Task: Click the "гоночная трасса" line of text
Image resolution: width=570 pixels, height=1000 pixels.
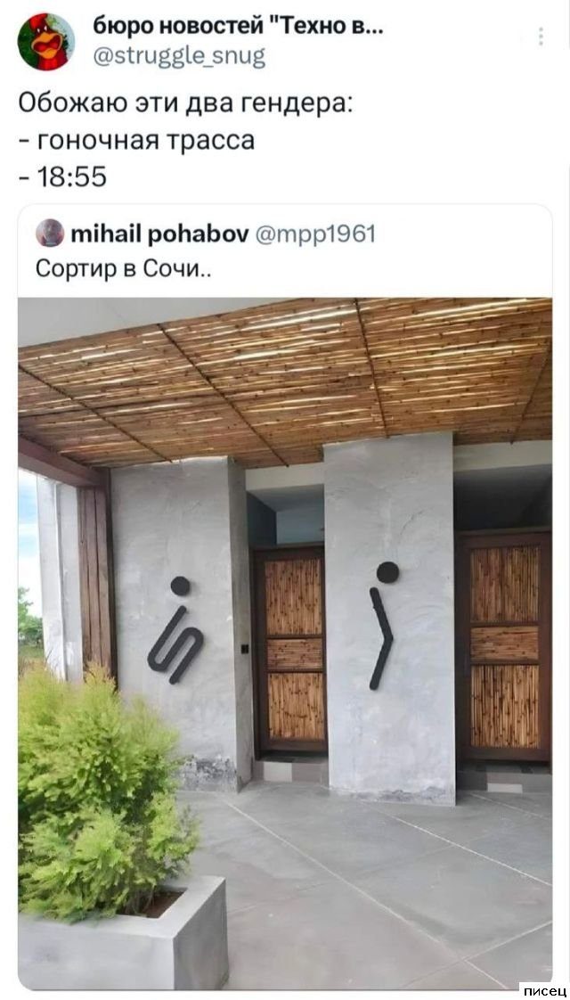Action: click(135, 140)
